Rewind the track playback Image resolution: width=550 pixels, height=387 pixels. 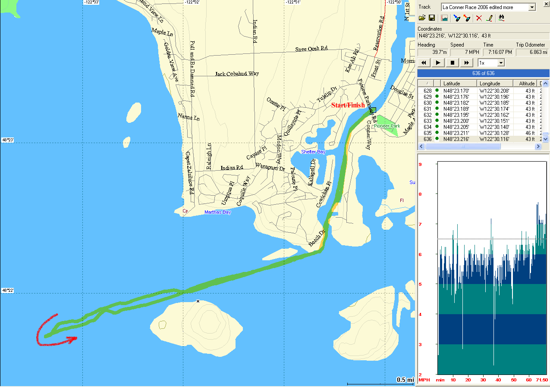pyautogui.click(x=424, y=63)
